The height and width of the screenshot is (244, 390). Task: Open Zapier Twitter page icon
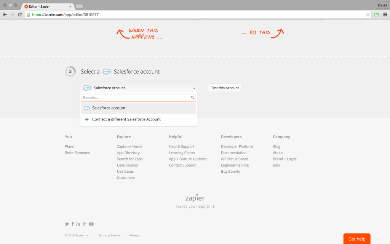67,224
